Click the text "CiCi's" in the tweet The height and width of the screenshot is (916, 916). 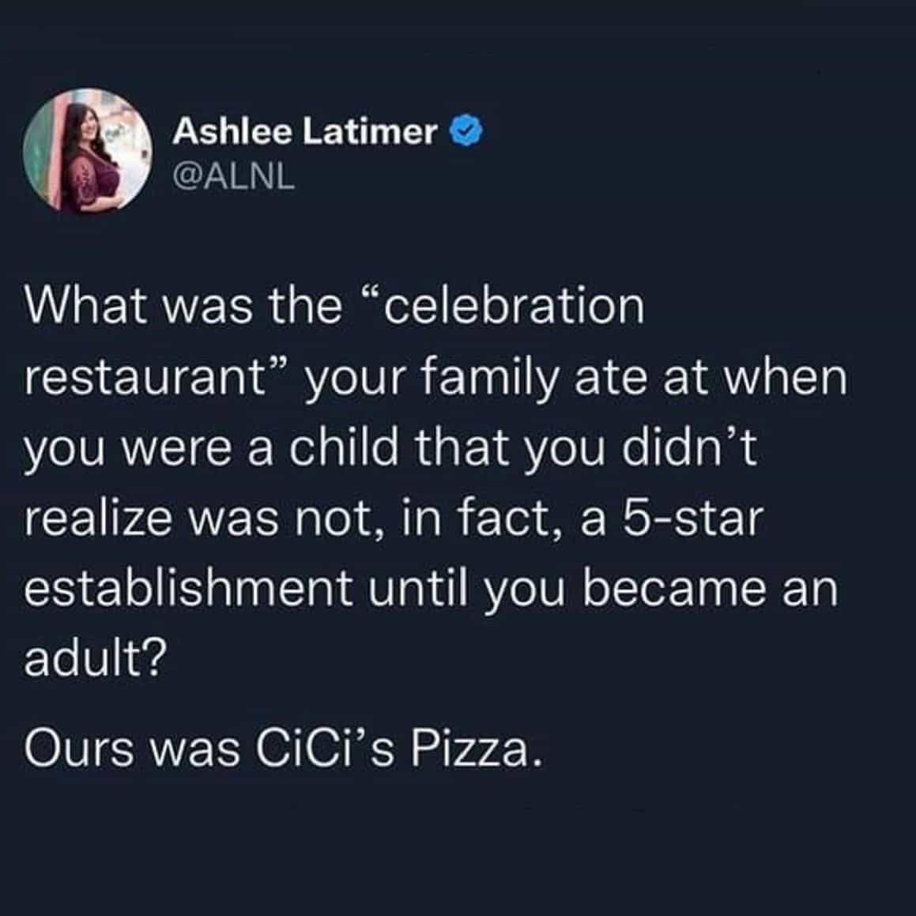pos(328,748)
